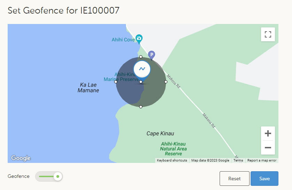Image resolution: width=292 pixels, height=190 pixels.
Task: Click the geofence top resize handle
Action: (x=141, y=57)
